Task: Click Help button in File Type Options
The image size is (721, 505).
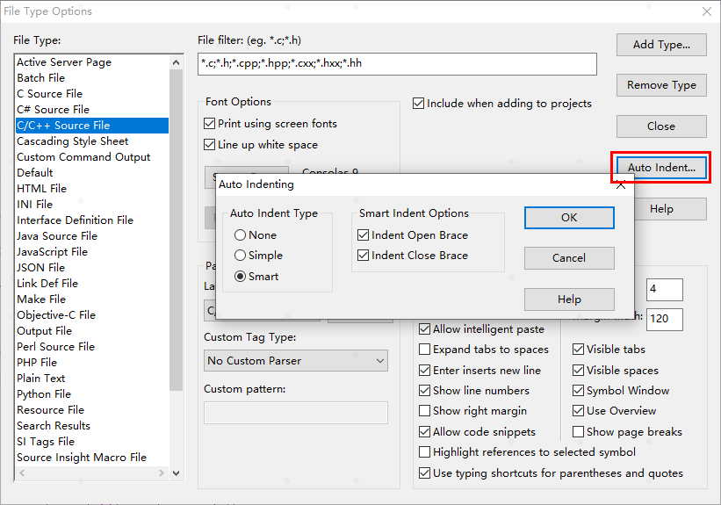Action: click(670, 209)
